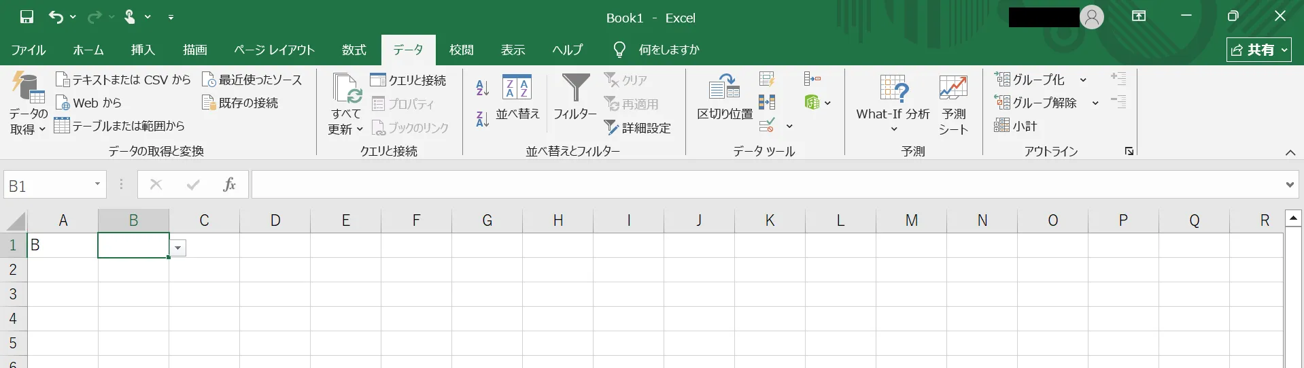Screen dimensions: 1304x368
Task: Collapse the ribbon with the chevron
Action: point(1290,152)
